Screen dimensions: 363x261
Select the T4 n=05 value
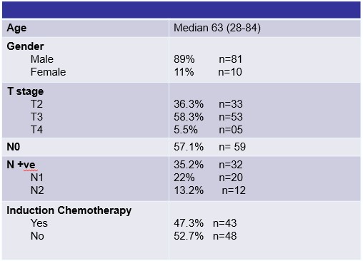[x=231, y=130]
